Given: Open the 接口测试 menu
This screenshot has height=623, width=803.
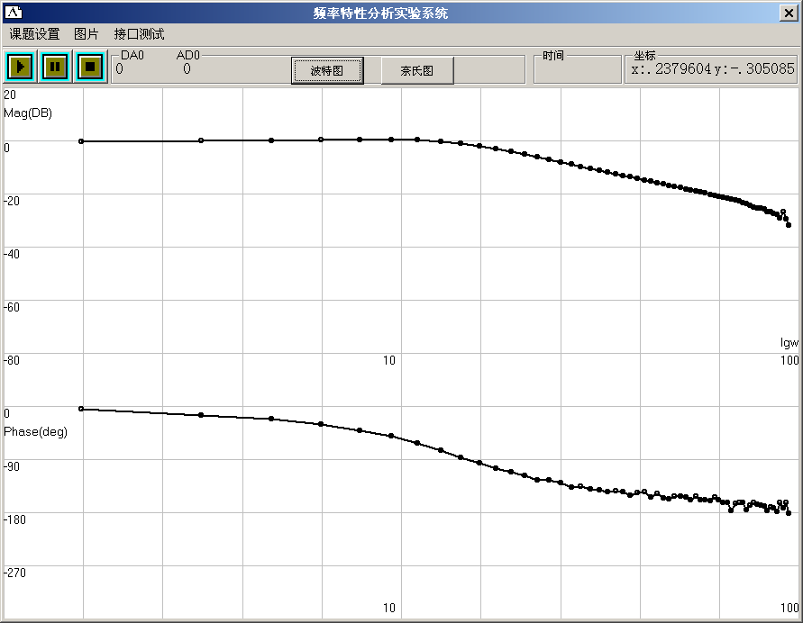Looking at the screenshot, I should click(139, 34).
